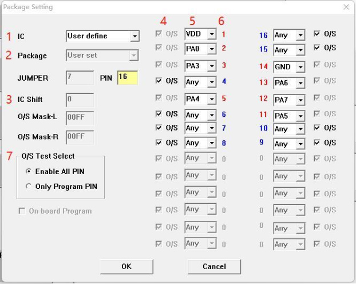
Task: Toggle O/S checkbox for pin 6
Action: (x=159, y=113)
